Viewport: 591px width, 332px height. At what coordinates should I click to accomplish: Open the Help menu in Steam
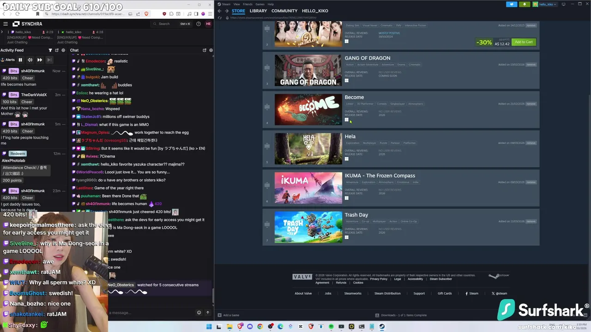tap(271, 4)
